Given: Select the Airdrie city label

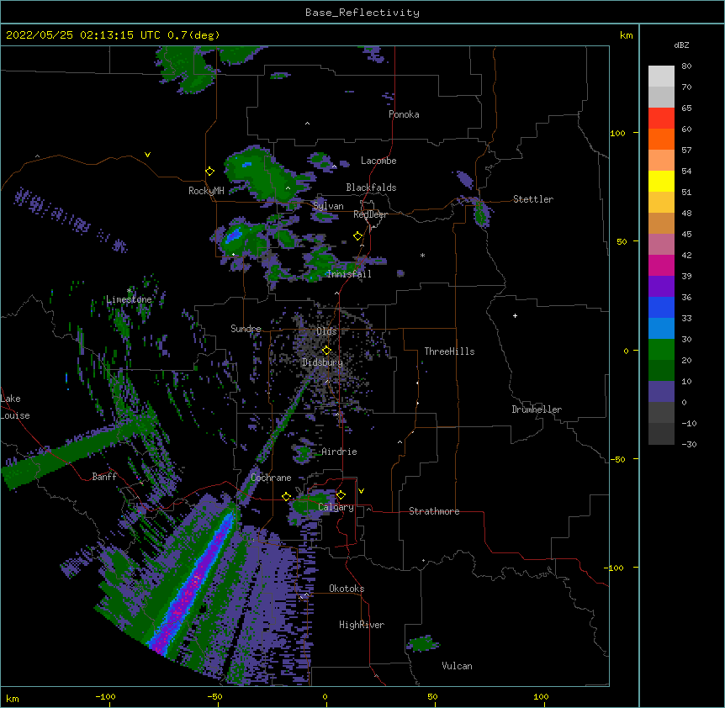Looking at the screenshot, I should click(x=339, y=452).
